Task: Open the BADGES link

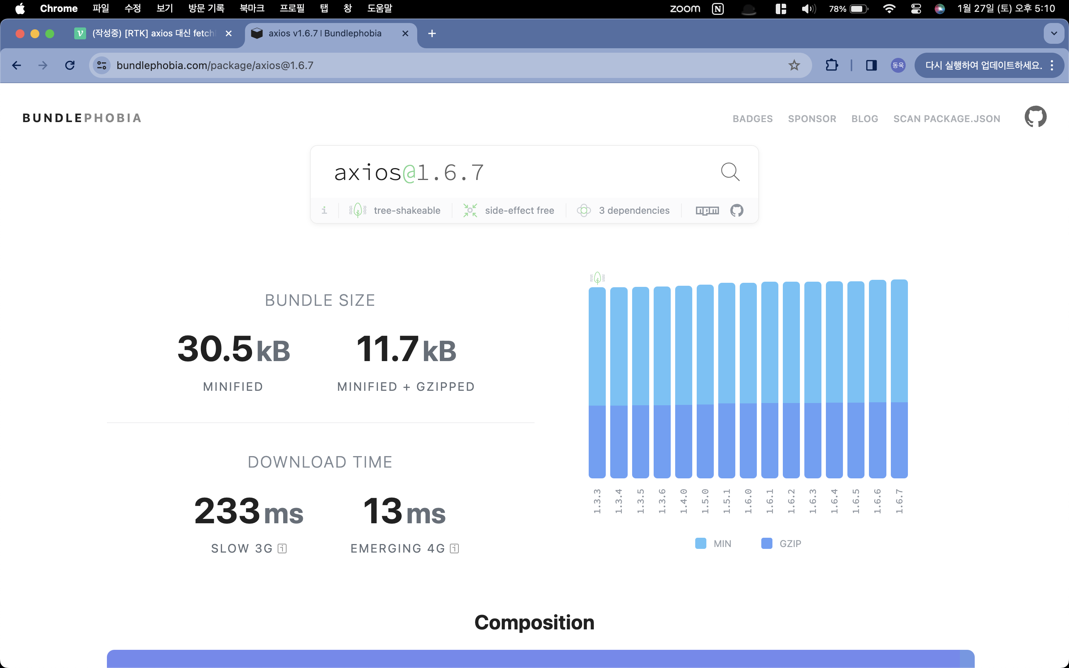Action: 753,119
